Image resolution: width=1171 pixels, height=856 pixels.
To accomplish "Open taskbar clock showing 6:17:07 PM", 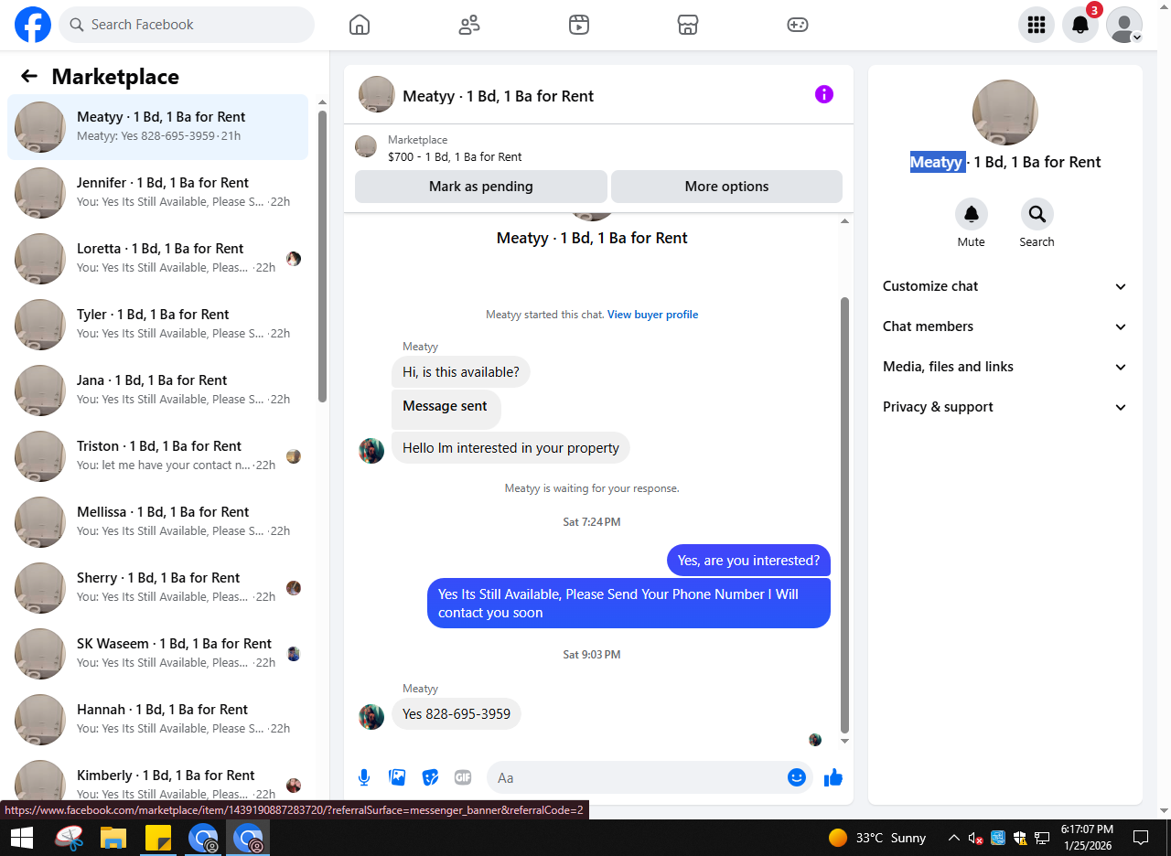I will point(1087,838).
